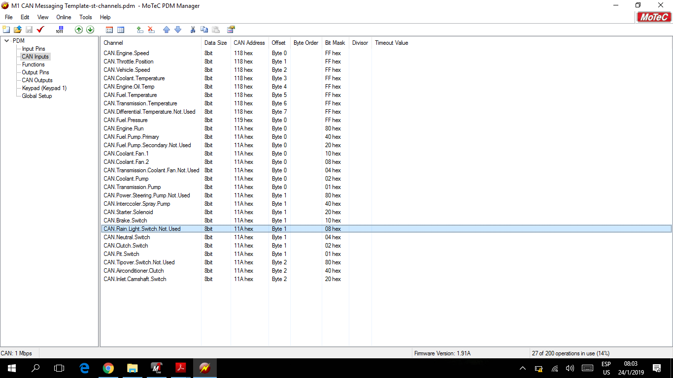Open the Help menu

point(105,17)
